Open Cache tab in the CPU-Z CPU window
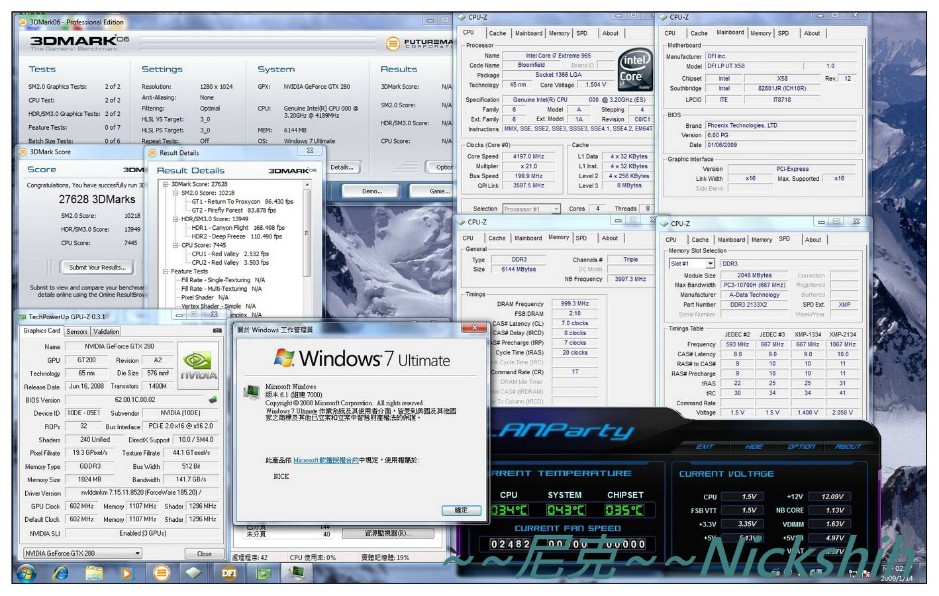The width and height of the screenshot is (939, 596). pos(497,33)
